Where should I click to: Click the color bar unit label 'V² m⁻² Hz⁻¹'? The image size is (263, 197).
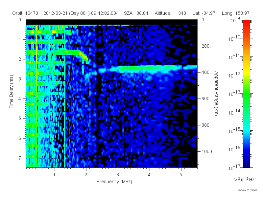click(246, 179)
